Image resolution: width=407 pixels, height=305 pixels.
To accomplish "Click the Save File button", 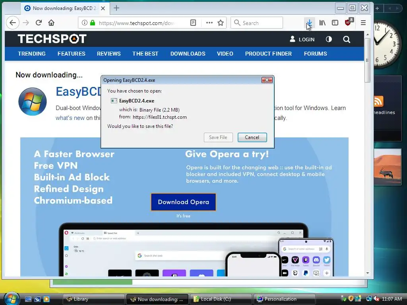I will tap(218, 137).
